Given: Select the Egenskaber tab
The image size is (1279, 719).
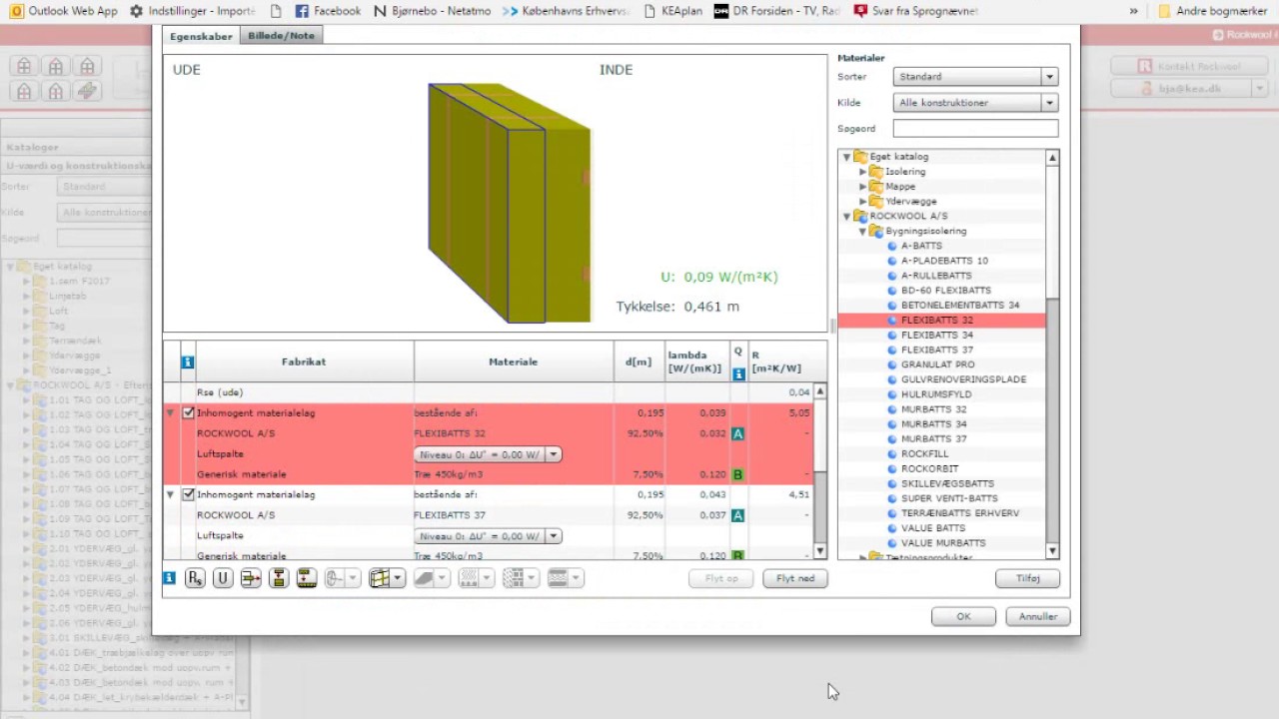Looking at the screenshot, I should tap(201, 36).
